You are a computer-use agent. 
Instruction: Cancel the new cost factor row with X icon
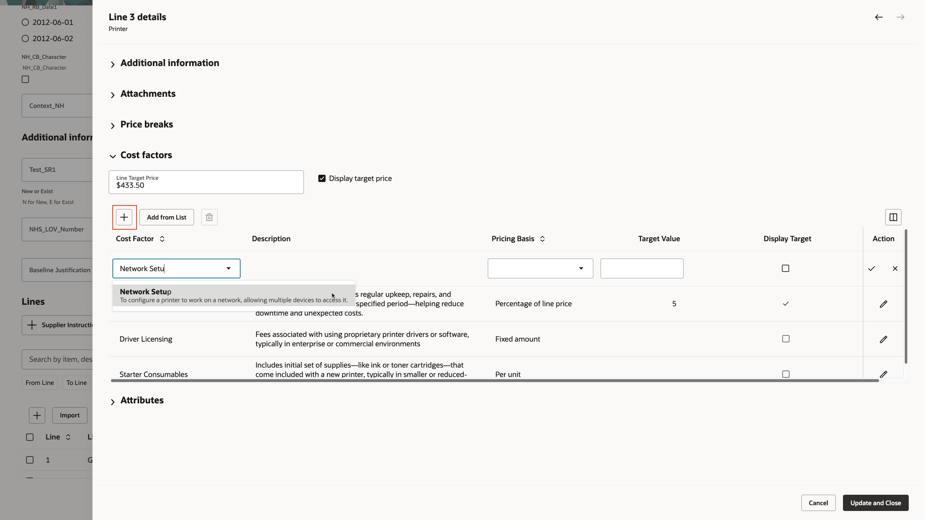tap(895, 268)
